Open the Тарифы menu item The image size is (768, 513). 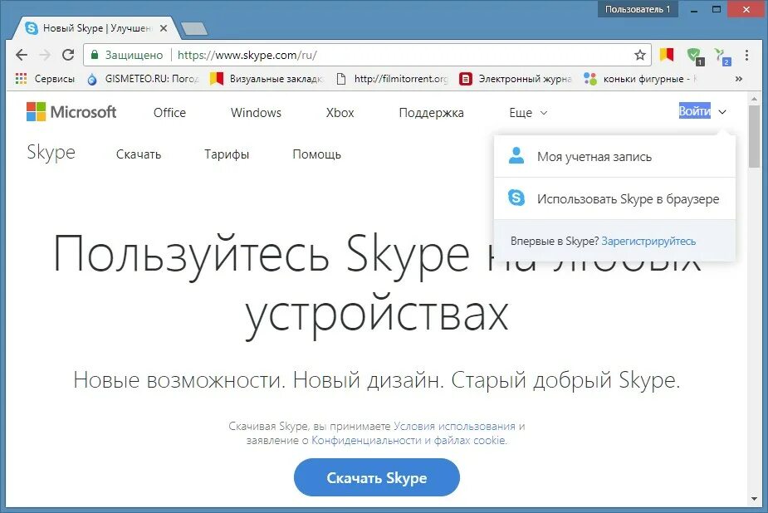227,154
